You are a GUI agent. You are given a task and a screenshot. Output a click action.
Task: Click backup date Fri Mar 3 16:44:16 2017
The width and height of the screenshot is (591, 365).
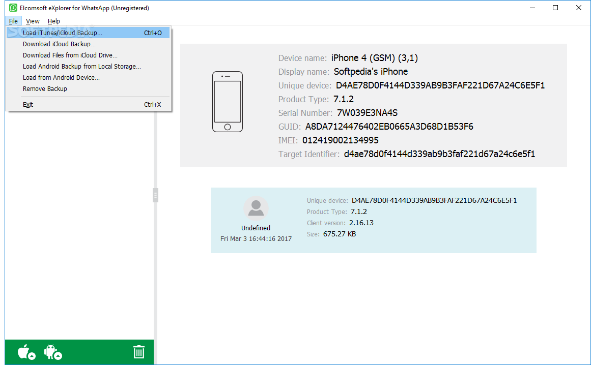pos(256,239)
